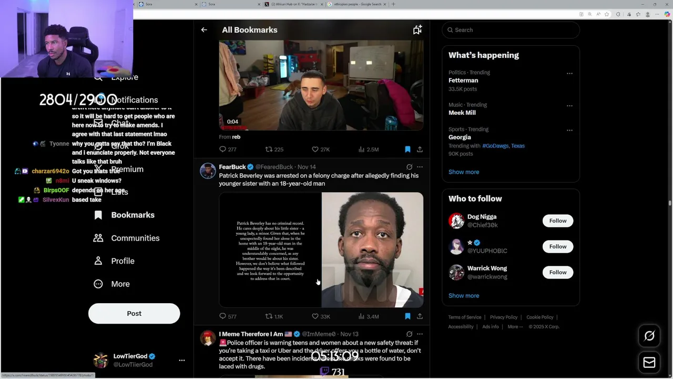Click the @FearedBuck handle
This screenshot has height=379, width=673.
click(x=274, y=167)
